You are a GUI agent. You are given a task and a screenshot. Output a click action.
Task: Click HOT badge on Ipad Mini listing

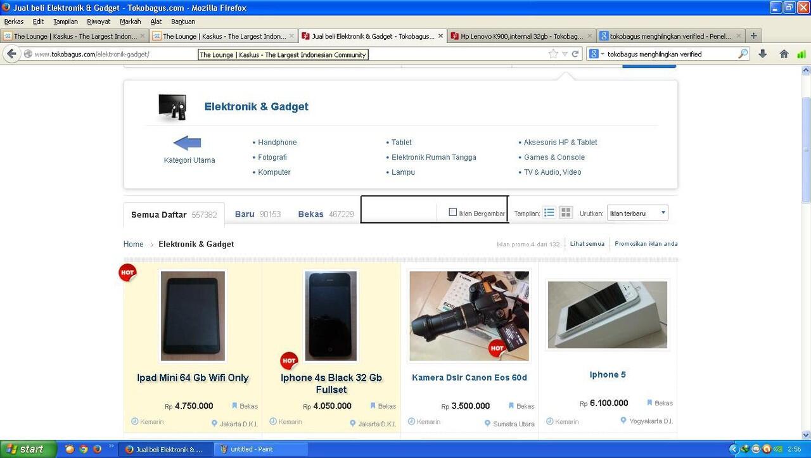(127, 272)
